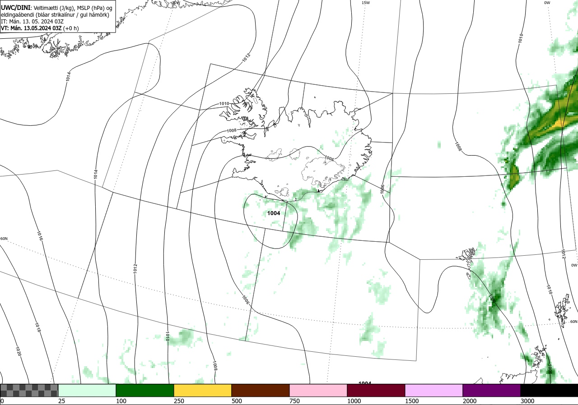The image size is (578, 405).
Task: Click the 1016 isobar label
Action: point(41,235)
